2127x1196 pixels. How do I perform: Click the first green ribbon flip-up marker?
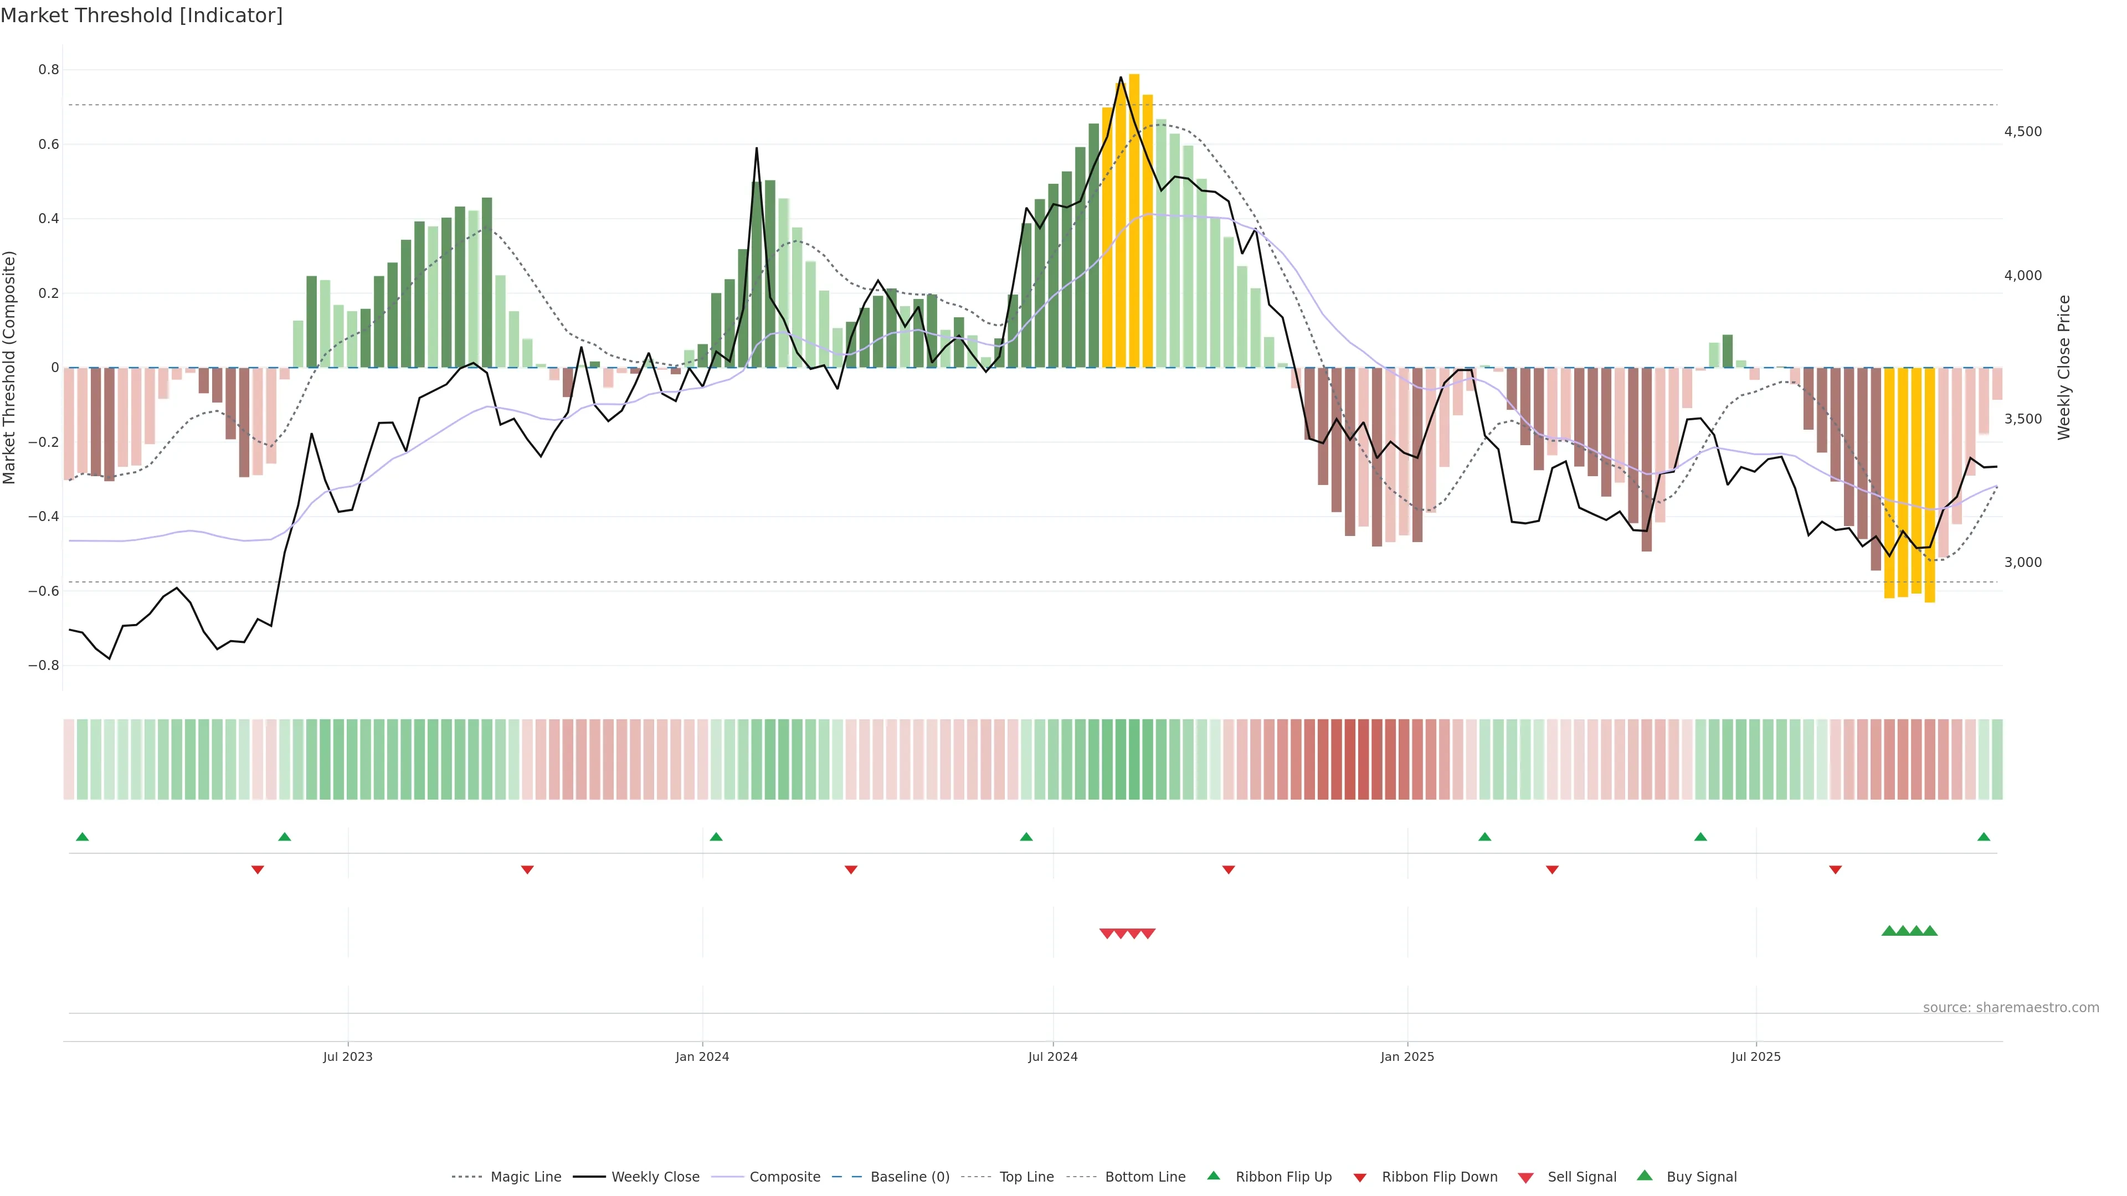pos(82,837)
